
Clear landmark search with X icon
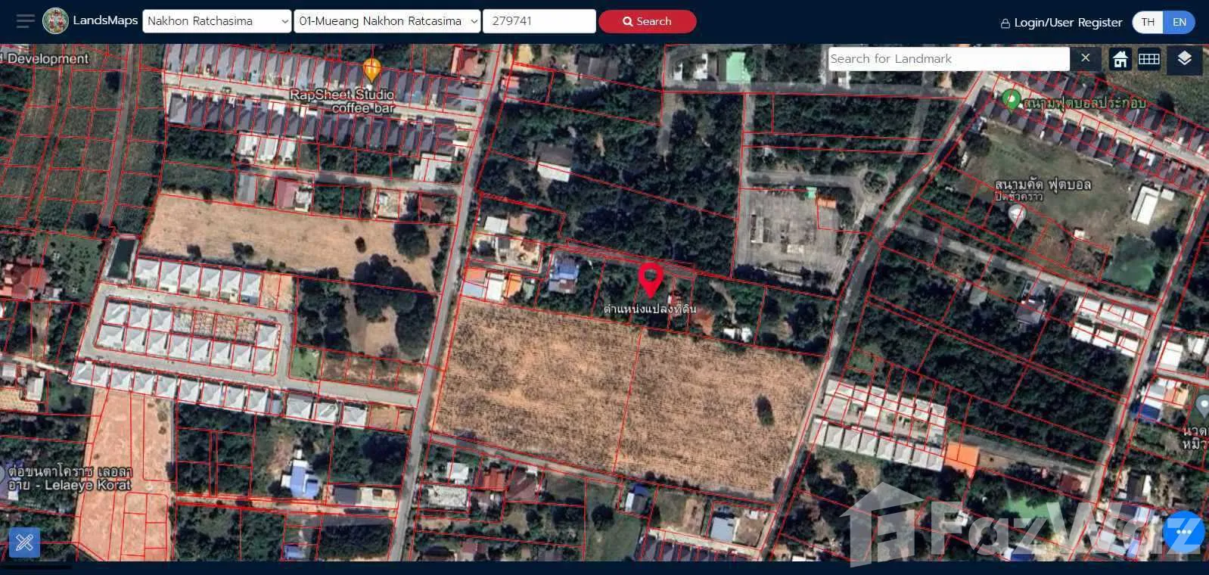[x=1085, y=58]
